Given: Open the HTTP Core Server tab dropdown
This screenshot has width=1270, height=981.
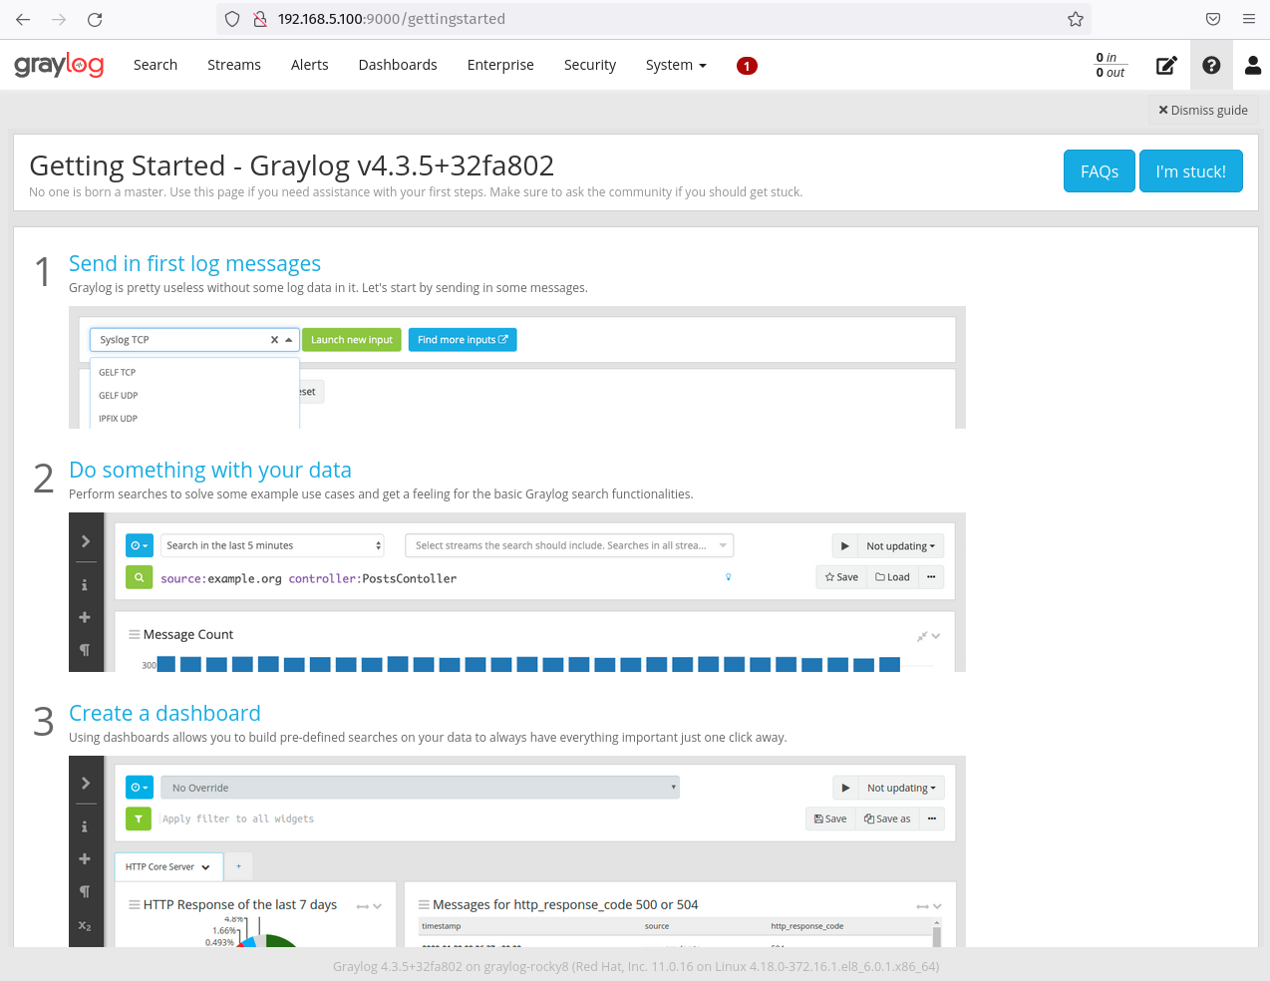Looking at the screenshot, I should (167, 867).
